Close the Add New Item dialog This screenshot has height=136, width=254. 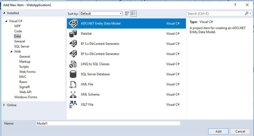click(247, 5)
